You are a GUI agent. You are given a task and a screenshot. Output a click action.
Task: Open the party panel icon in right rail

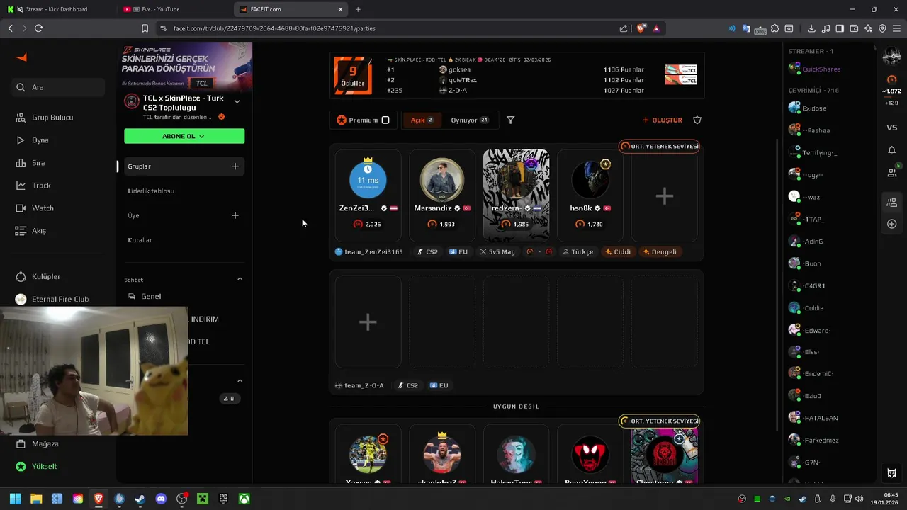click(x=891, y=203)
